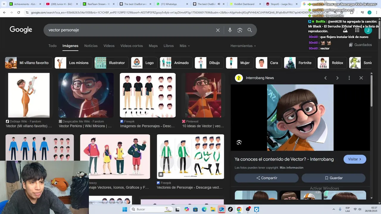Start voice search with the microphone icon
Image resolution: width=381 pixels, height=214 pixels.
pos(230,30)
